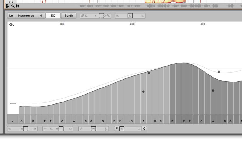Open the Synth tab
The image size is (242, 144).
click(69, 16)
